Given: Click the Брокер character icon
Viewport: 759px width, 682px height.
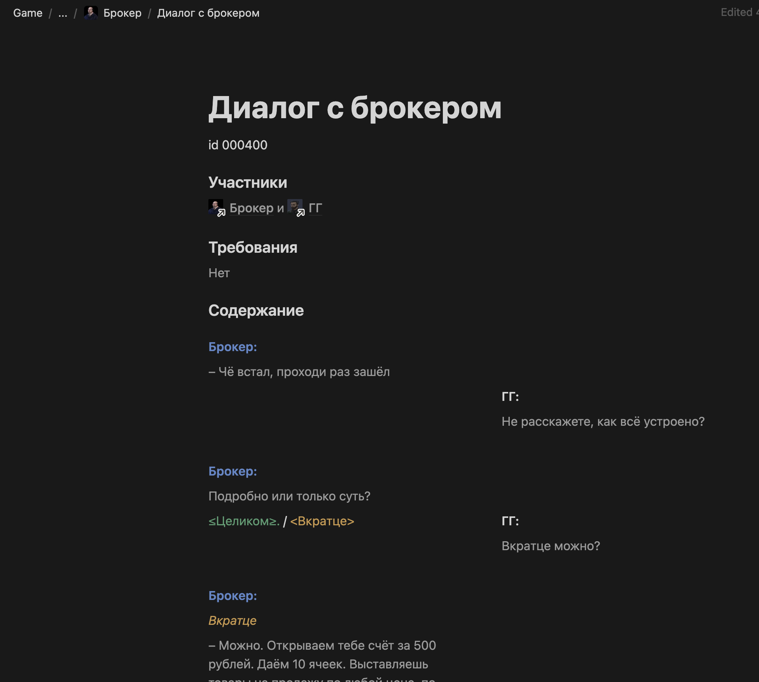Looking at the screenshot, I should [217, 207].
